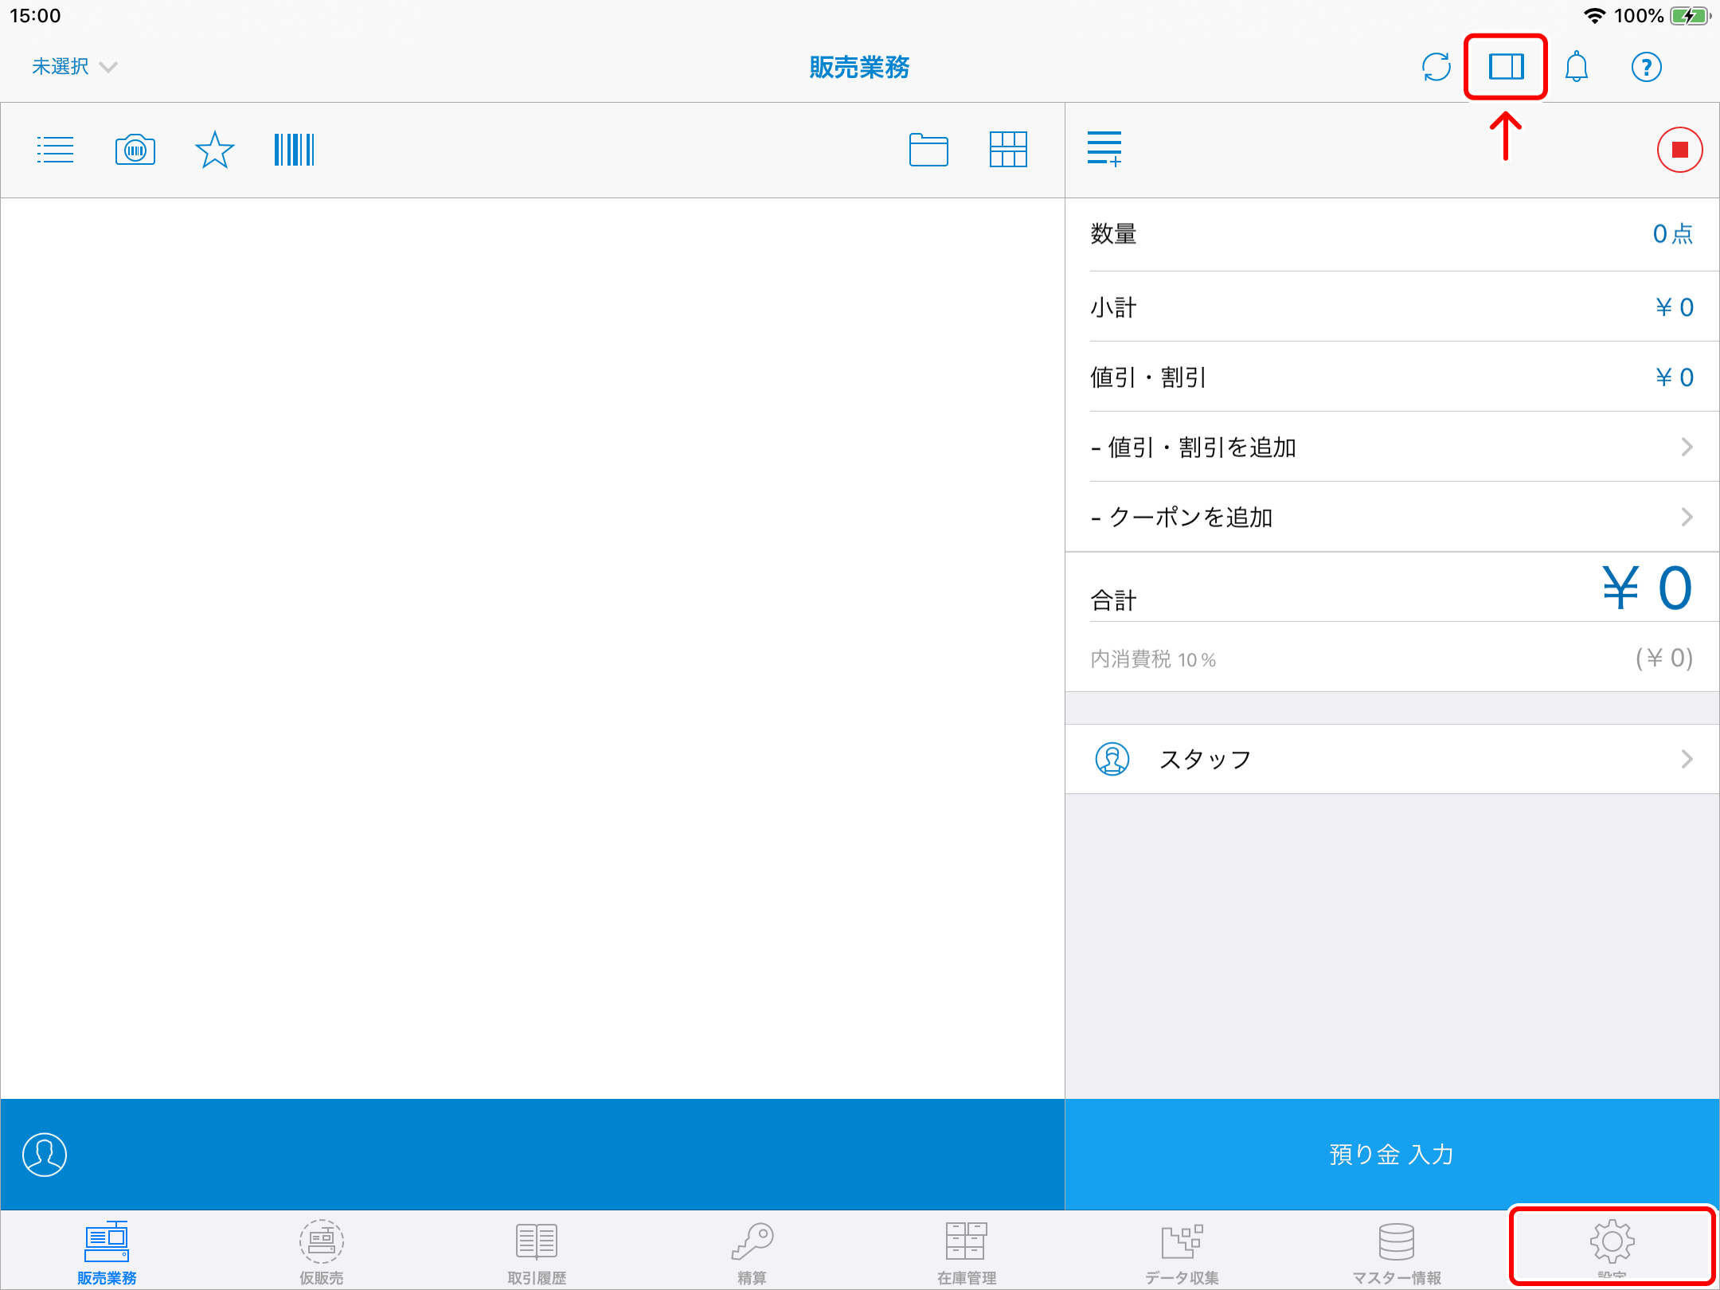
Task: Open the help question mark icon
Action: [1646, 67]
